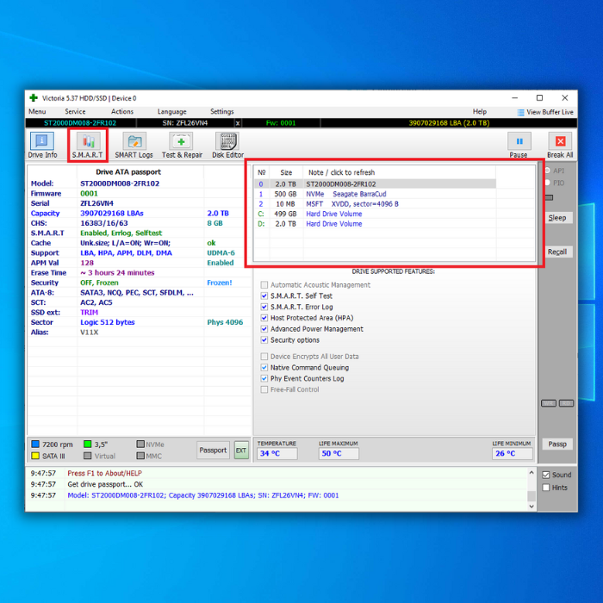The height and width of the screenshot is (603, 603).
Task: Open the Language menu
Action: [x=172, y=111]
